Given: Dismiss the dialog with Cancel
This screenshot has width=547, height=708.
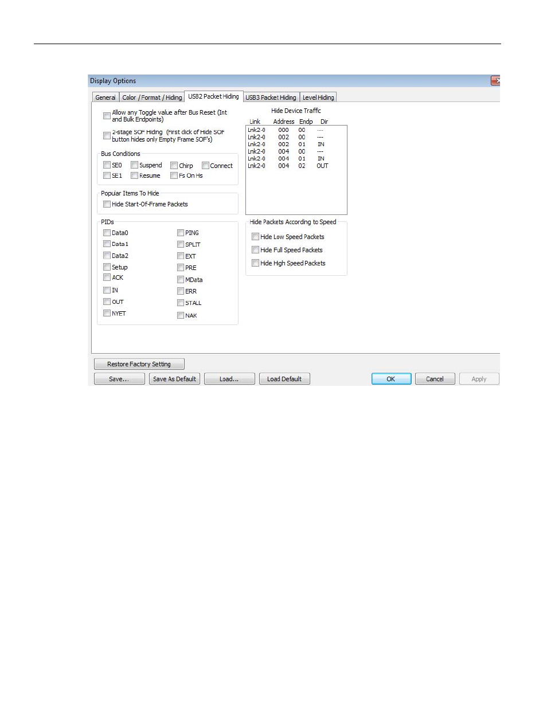Looking at the screenshot, I should tap(435, 379).
